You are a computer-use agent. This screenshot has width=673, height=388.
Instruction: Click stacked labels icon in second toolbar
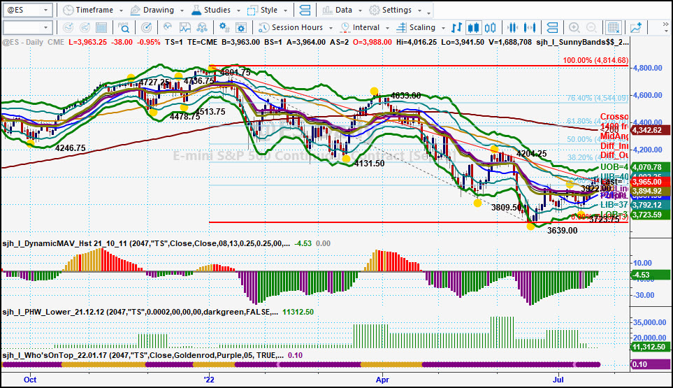[552, 28]
